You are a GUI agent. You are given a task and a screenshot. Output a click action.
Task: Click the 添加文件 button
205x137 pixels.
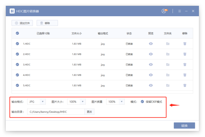(22, 23)
